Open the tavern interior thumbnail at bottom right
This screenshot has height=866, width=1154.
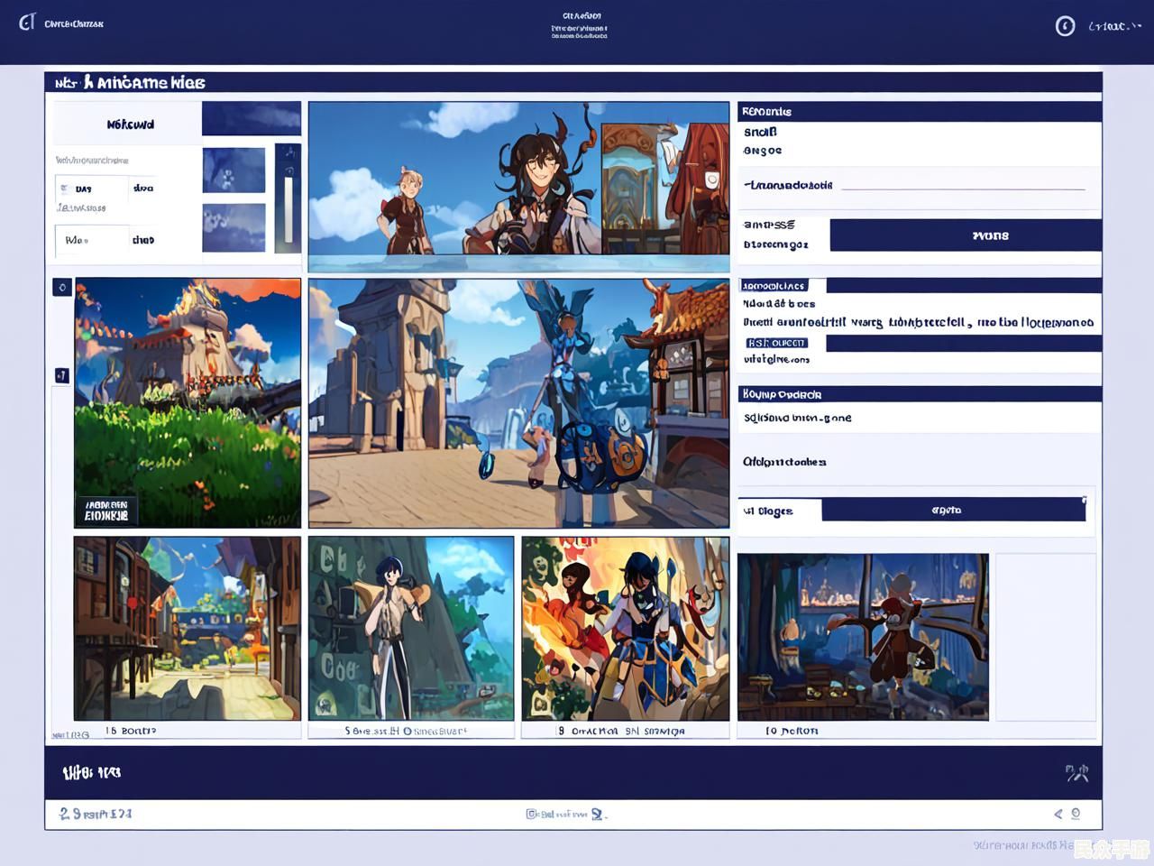click(863, 637)
